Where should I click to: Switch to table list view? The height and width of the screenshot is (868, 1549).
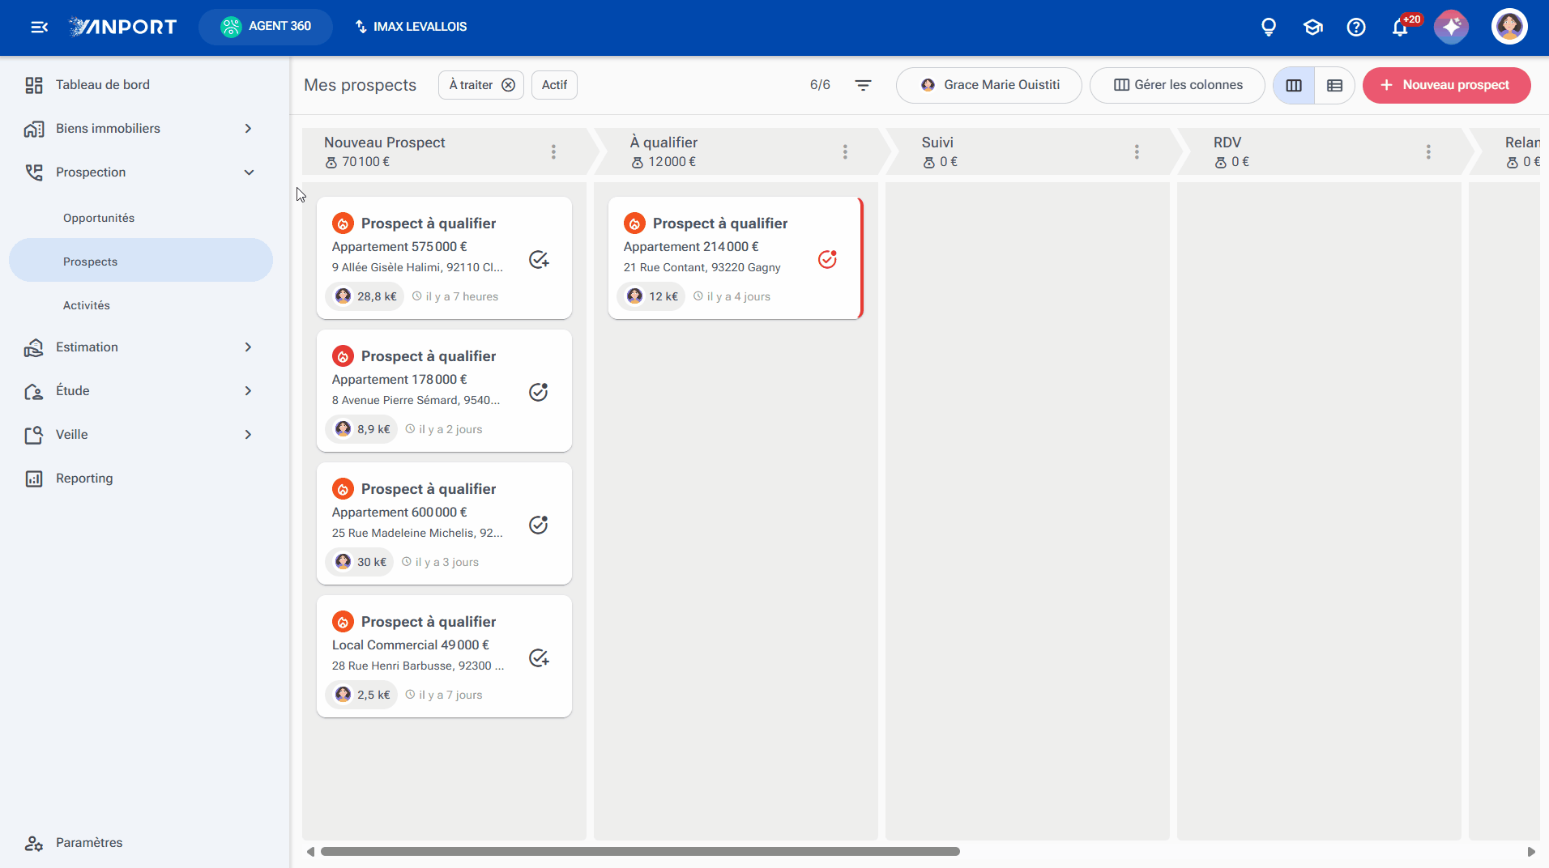pyautogui.click(x=1335, y=85)
